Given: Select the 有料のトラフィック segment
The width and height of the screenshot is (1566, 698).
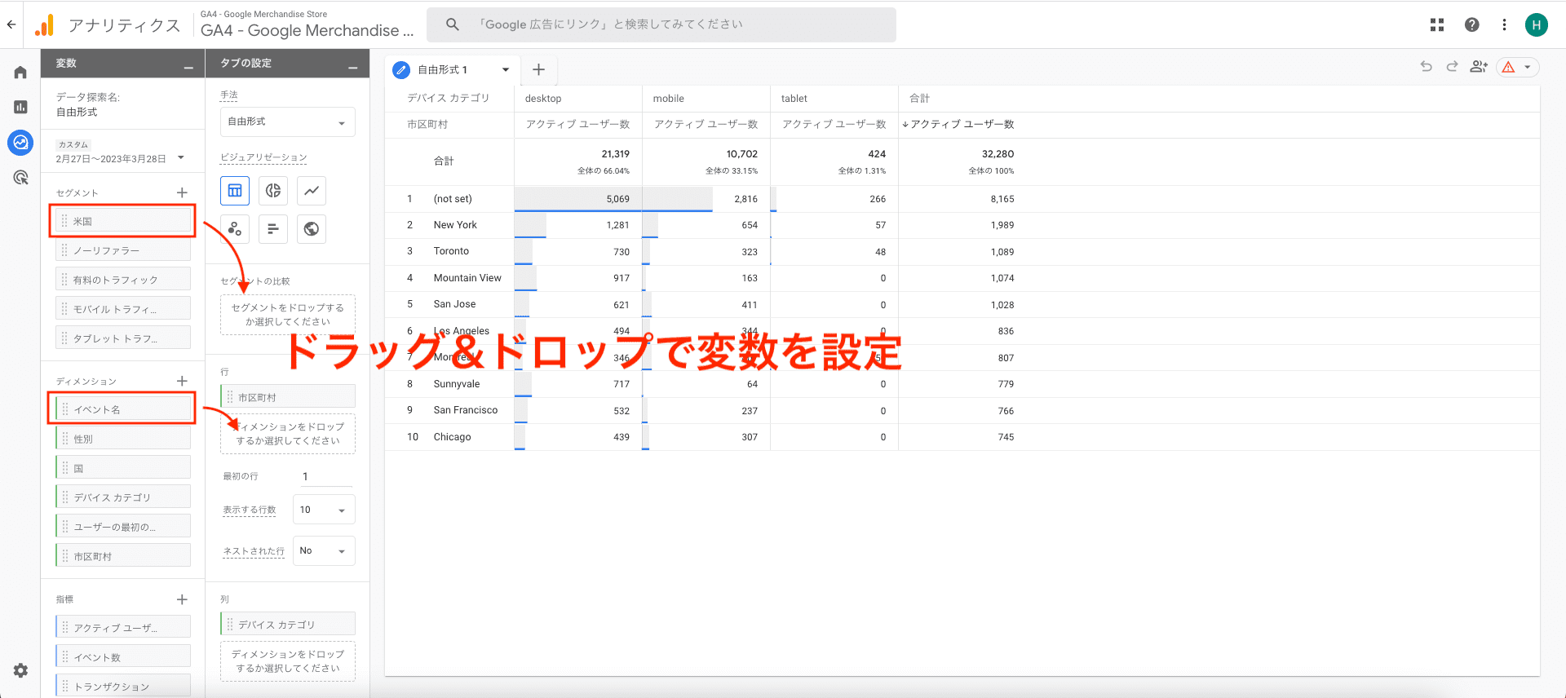Looking at the screenshot, I should click(123, 280).
